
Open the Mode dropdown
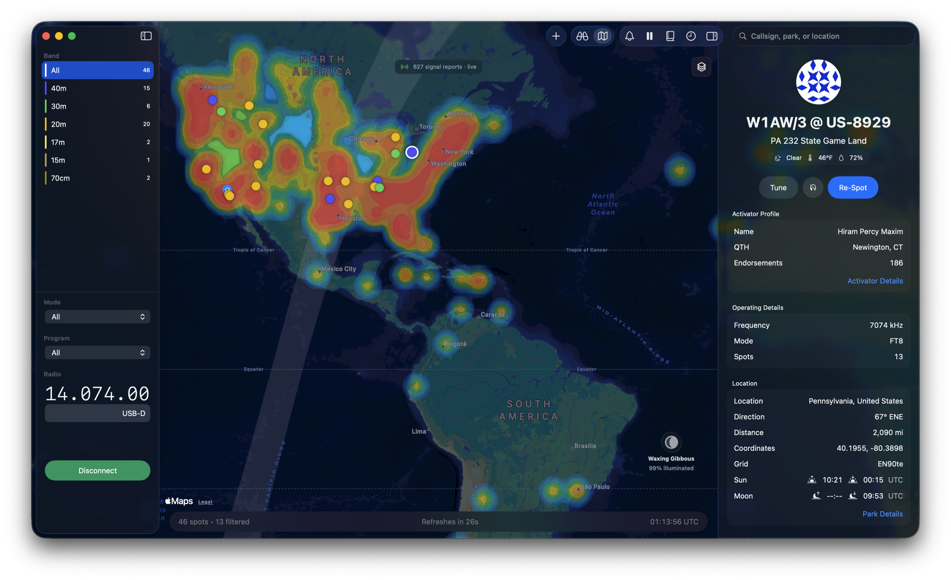tap(98, 317)
